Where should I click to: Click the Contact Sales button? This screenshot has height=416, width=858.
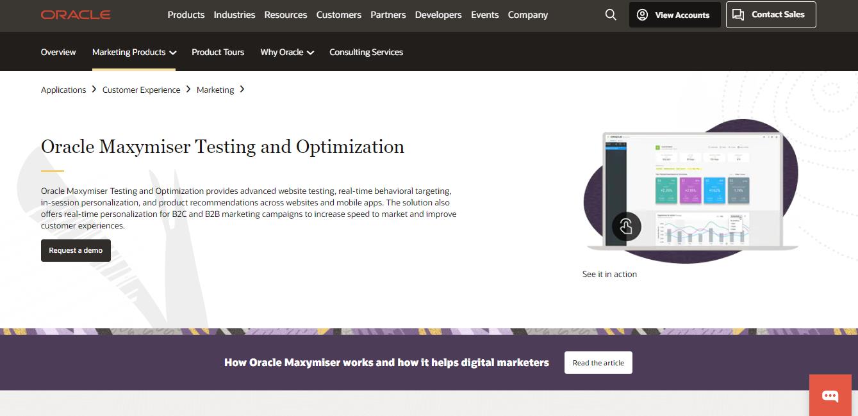click(x=770, y=15)
